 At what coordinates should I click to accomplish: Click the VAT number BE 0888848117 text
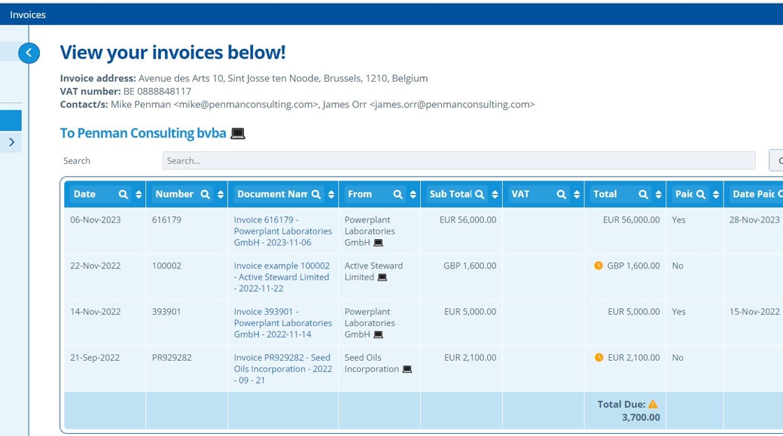click(x=125, y=91)
